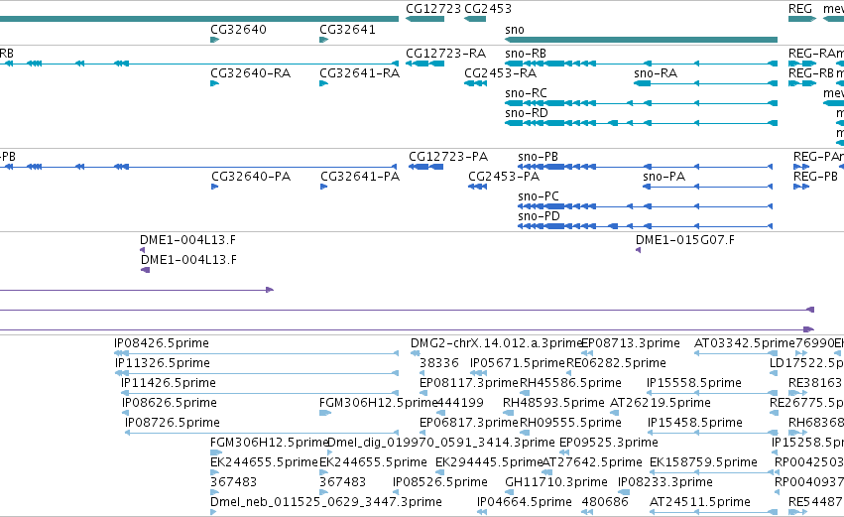Viewport: 844px width, 517px height.
Task: Select EST EK294445.5prime
Action: (x=489, y=463)
